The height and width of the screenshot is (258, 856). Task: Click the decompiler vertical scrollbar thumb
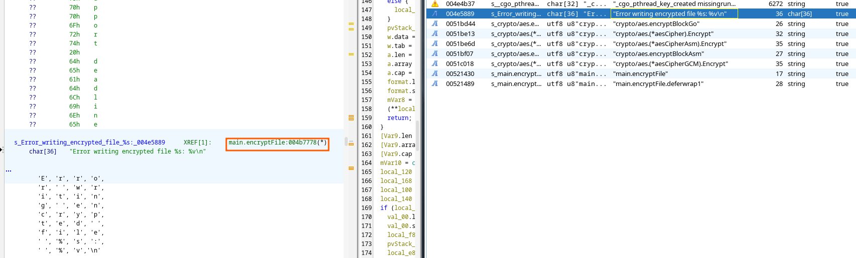[x=417, y=134]
